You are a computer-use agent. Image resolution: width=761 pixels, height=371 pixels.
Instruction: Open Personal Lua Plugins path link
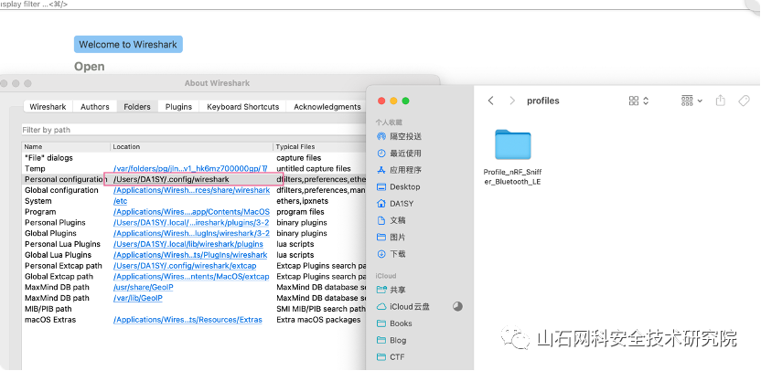(188, 244)
